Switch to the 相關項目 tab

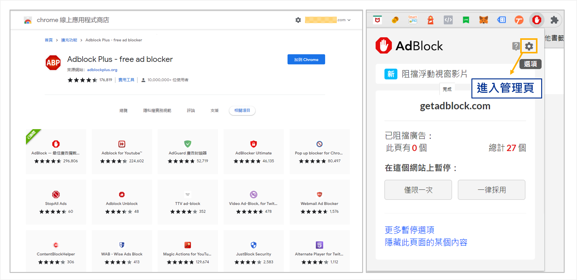click(242, 110)
